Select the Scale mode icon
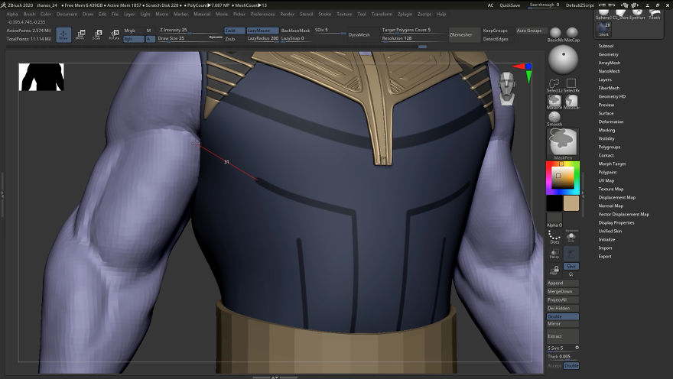 (x=97, y=34)
